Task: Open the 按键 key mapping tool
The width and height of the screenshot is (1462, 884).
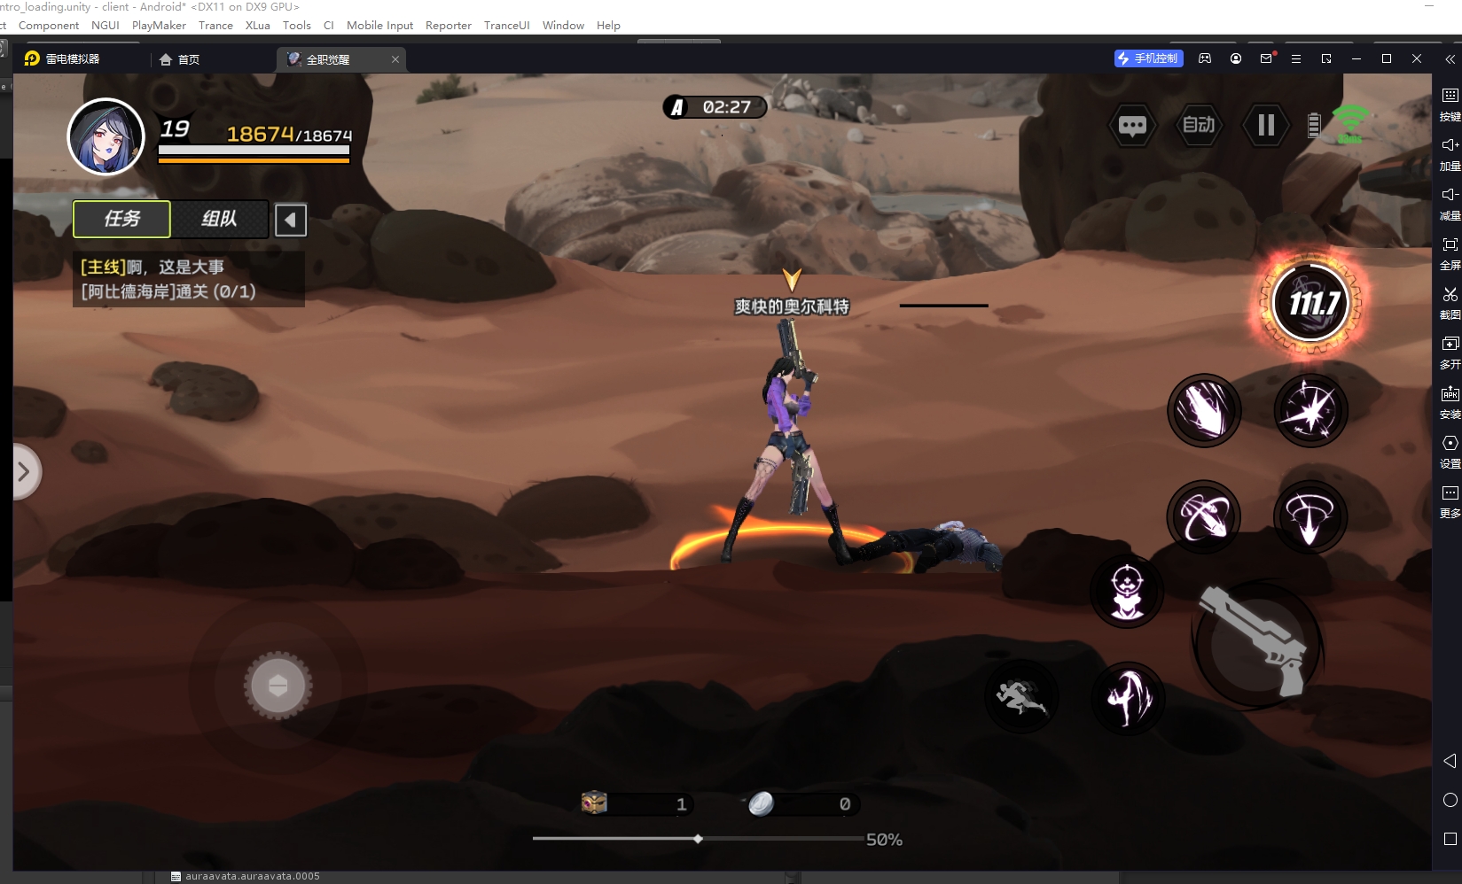Action: [x=1450, y=105]
